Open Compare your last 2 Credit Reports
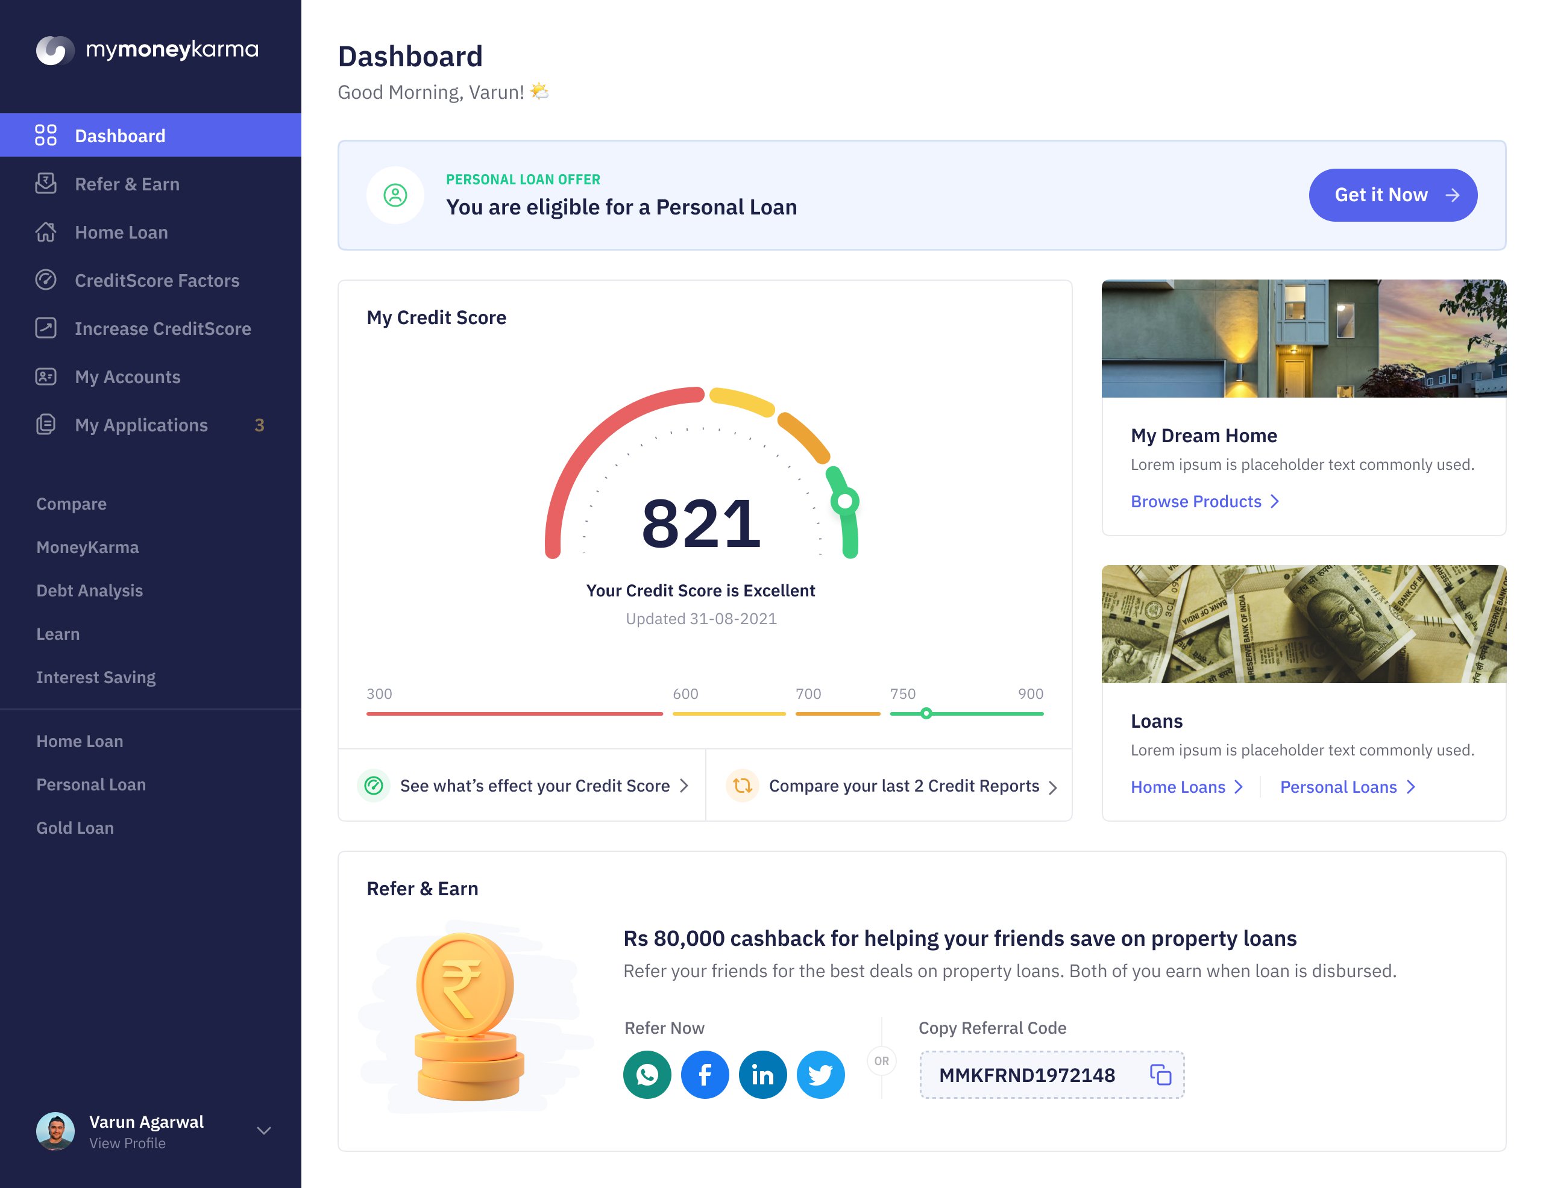The image size is (1543, 1188). [903, 786]
